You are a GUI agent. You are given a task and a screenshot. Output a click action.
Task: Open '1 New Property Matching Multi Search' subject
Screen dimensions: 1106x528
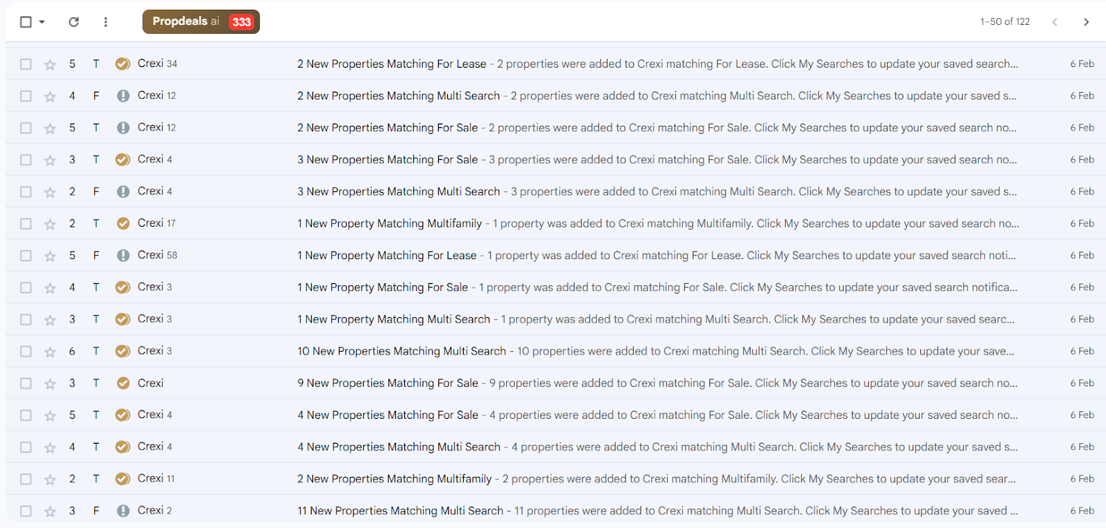(393, 319)
